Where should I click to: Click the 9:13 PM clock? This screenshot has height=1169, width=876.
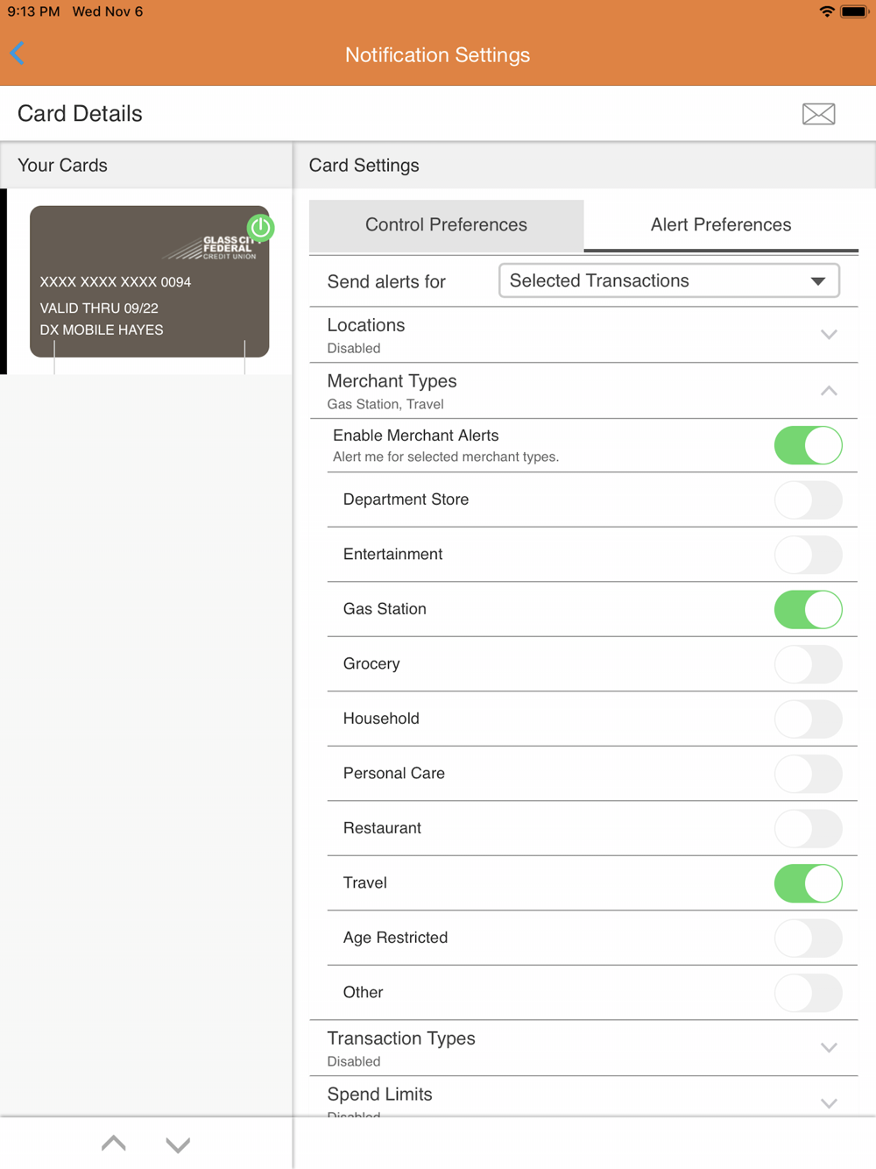point(33,11)
